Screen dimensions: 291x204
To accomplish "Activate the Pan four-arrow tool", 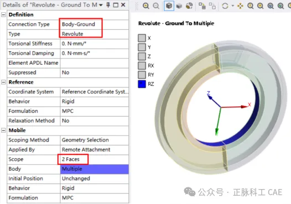I will point(240,6).
